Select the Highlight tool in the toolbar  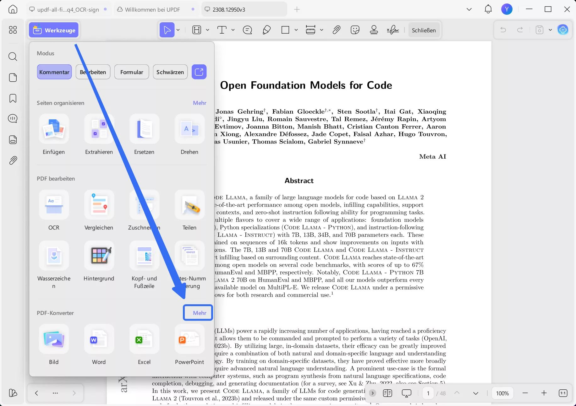197,30
